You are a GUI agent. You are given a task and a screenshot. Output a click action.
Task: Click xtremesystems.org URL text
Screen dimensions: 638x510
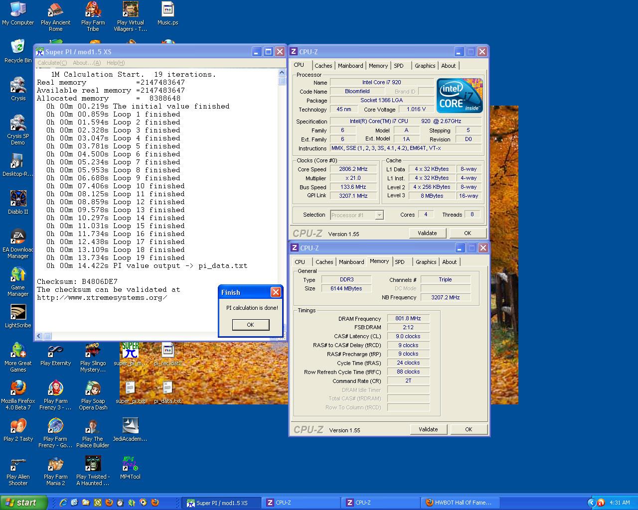[102, 298]
